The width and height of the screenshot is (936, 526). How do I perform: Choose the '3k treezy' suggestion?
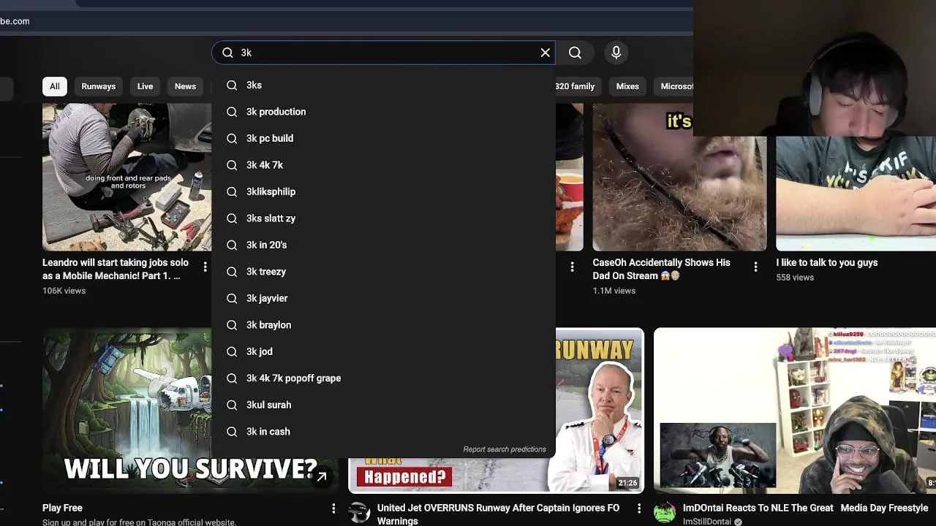click(383, 272)
